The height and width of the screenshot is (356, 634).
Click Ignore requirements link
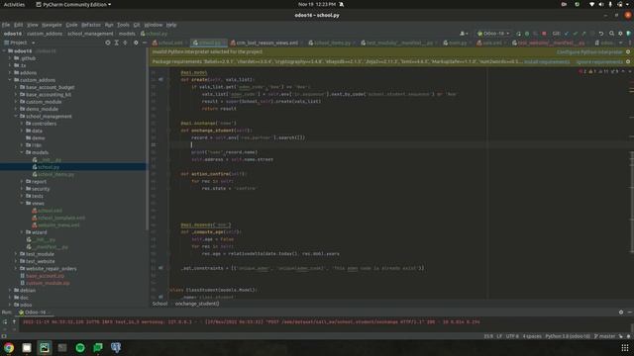click(599, 61)
